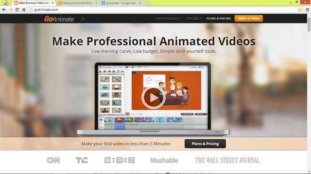Close the Make Business Video tab
311x174 pixels.
point(52,3)
